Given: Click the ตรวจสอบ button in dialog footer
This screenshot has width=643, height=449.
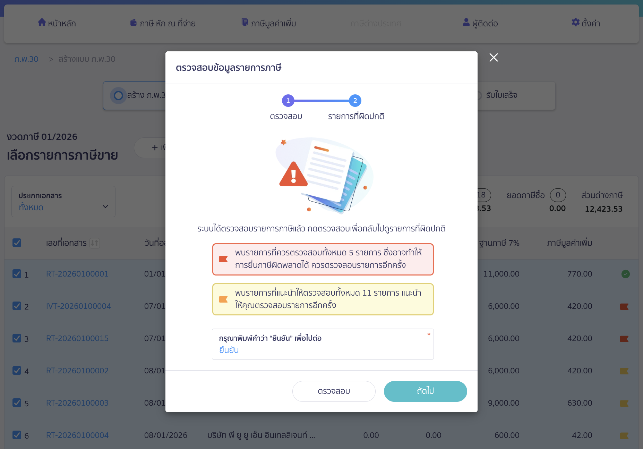Looking at the screenshot, I should pos(334,391).
